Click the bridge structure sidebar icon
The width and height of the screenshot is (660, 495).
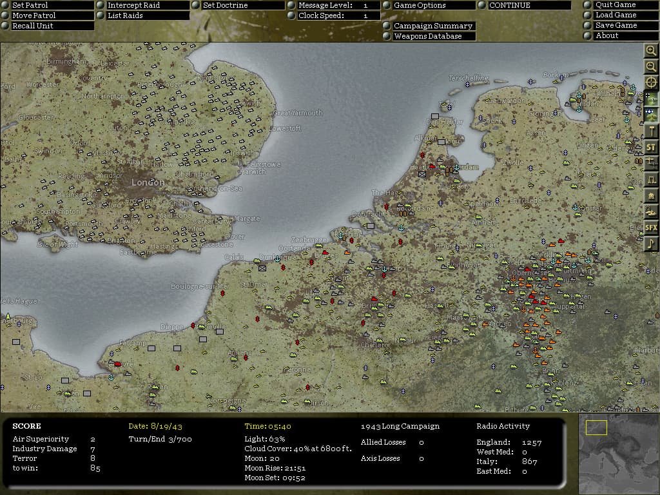[x=651, y=179]
